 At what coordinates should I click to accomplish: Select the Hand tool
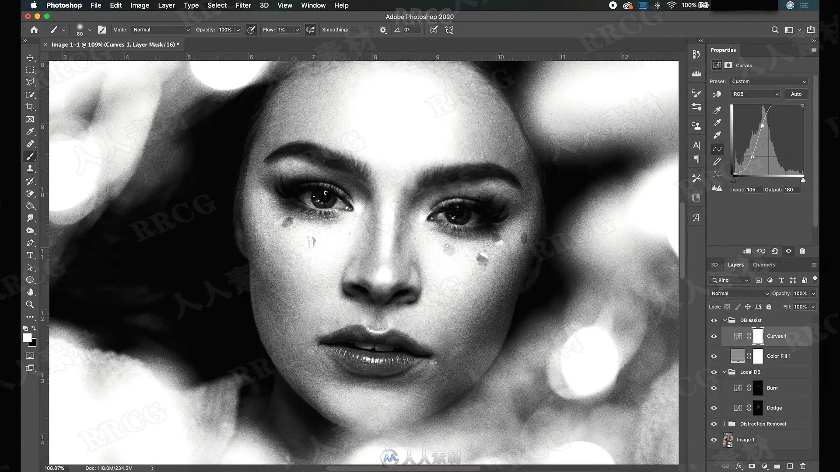[30, 292]
